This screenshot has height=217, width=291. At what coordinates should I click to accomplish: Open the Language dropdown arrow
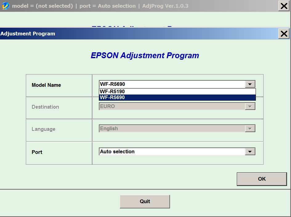250,129
